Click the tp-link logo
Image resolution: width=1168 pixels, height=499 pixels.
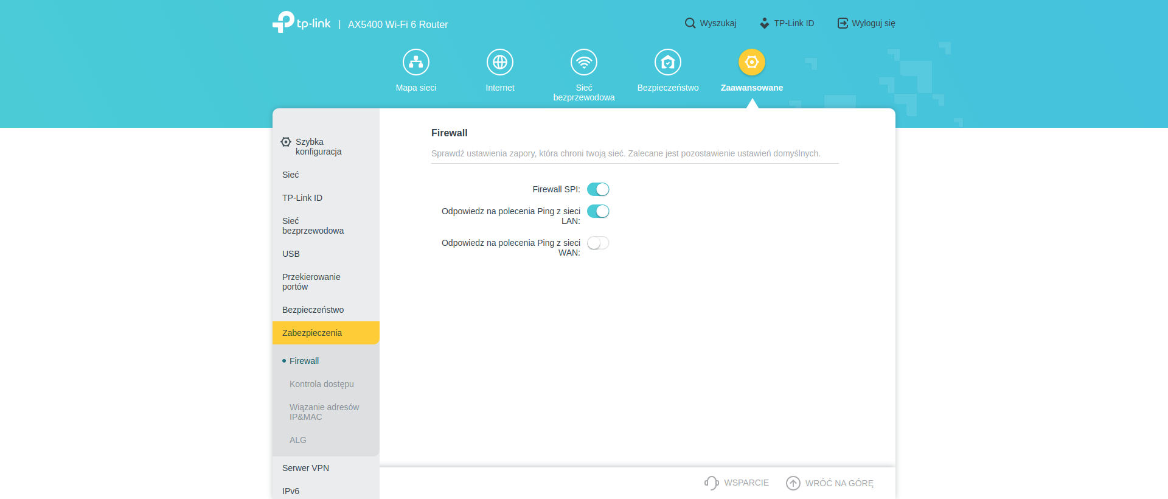click(302, 23)
